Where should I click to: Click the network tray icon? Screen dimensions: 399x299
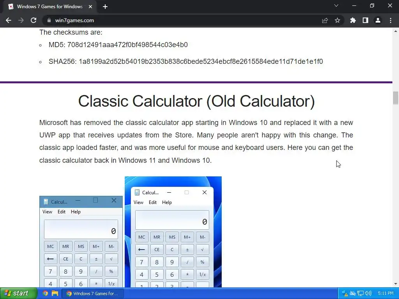[x=360, y=294]
